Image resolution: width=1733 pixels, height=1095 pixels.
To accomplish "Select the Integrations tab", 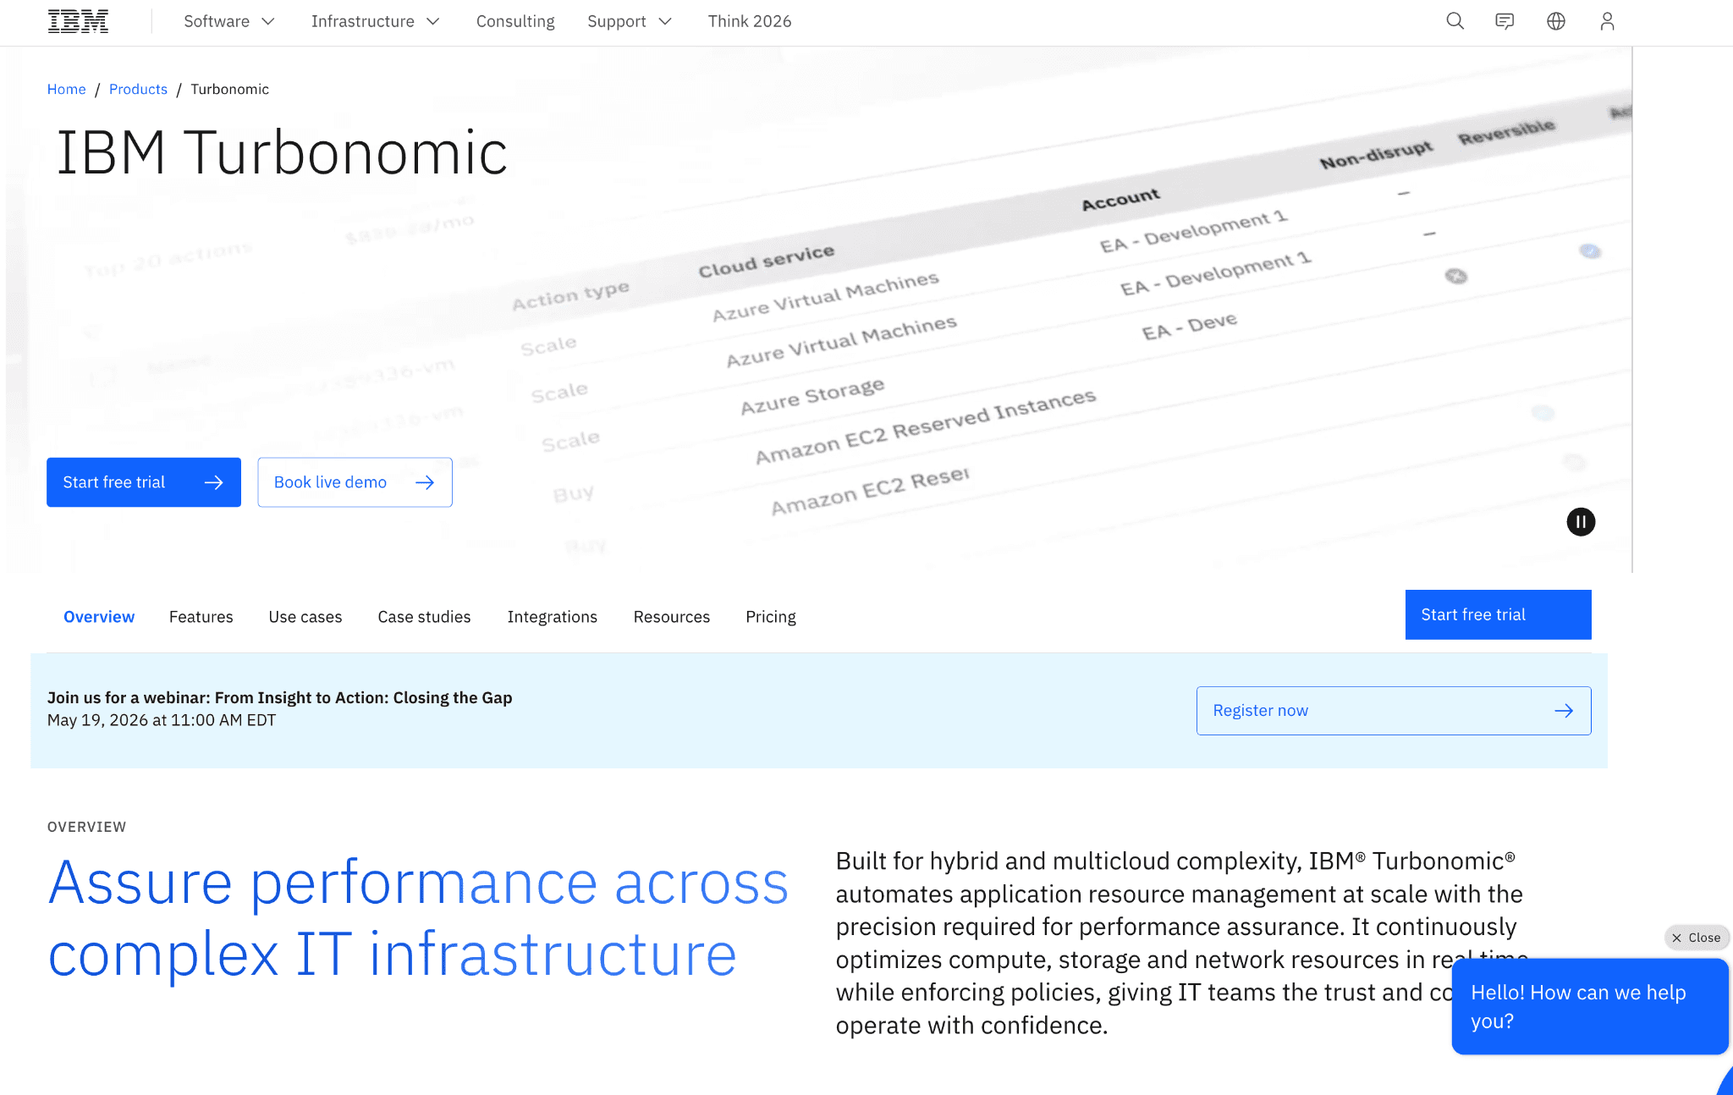I will (552, 617).
